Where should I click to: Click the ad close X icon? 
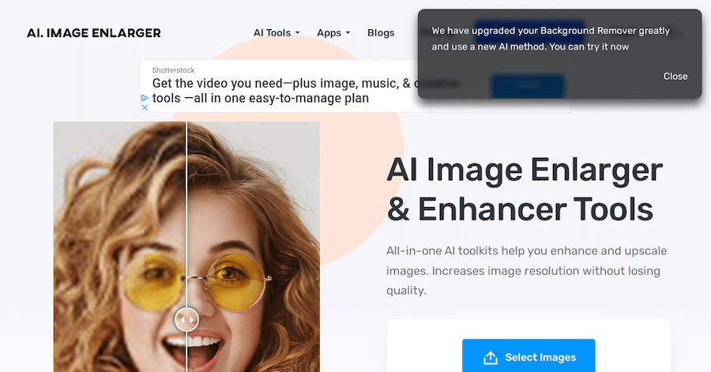(145, 107)
